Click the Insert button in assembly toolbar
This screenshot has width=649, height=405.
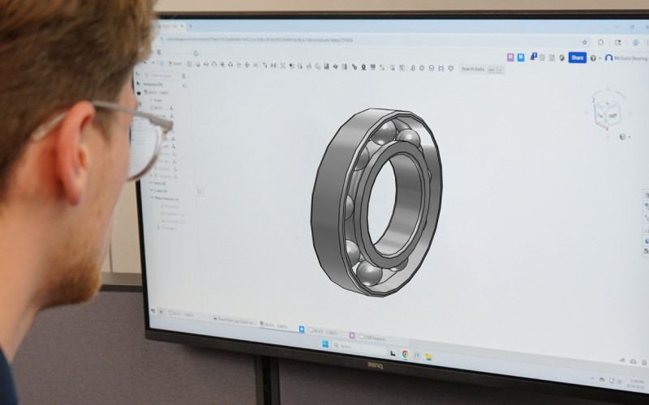pyautogui.click(x=174, y=62)
